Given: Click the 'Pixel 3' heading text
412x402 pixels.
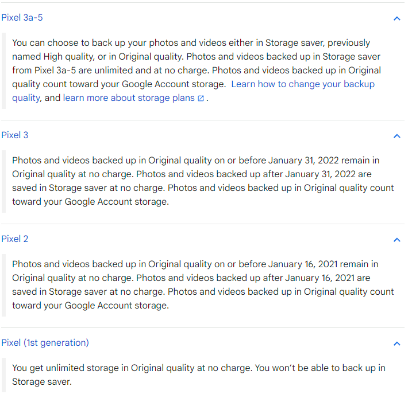Looking at the screenshot, I should 15,135.
